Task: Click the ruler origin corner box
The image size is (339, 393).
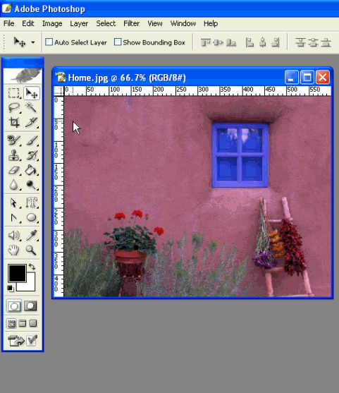Action: tap(59, 91)
